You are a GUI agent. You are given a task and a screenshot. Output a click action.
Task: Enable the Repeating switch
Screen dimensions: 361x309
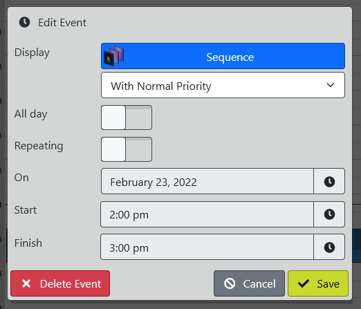(x=127, y=149)
